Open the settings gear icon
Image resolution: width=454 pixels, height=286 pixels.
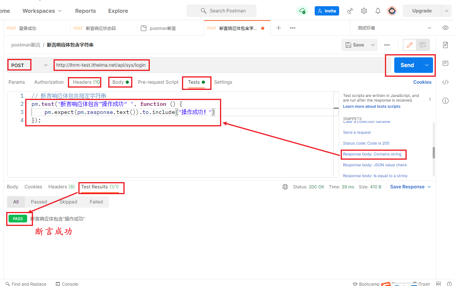coord(364,11)
